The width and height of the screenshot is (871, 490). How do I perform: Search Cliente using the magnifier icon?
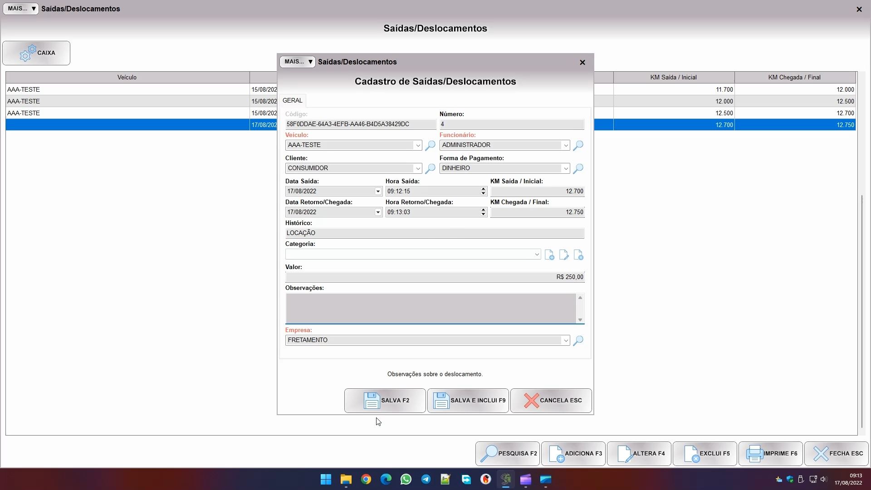[430, 168]
